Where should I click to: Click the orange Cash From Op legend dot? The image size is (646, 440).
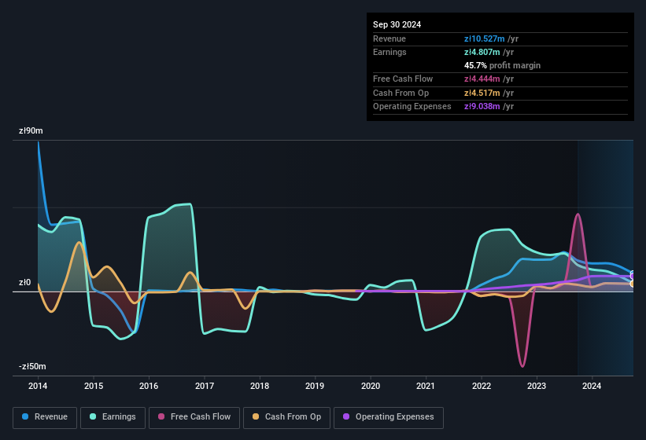pos(257,416)
